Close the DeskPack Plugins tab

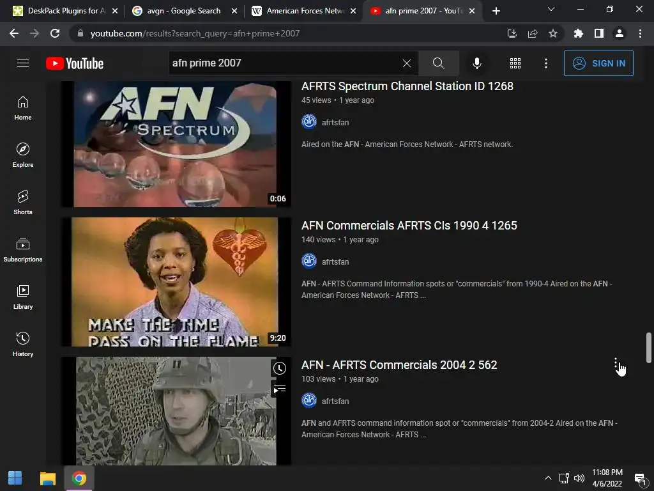115,11
